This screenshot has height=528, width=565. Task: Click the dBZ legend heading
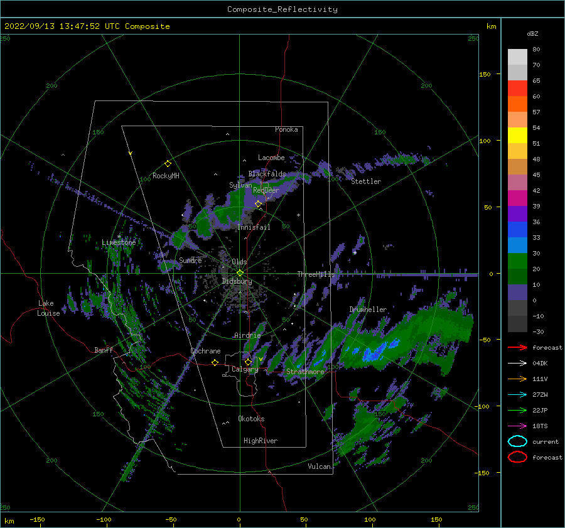point(532,33)
